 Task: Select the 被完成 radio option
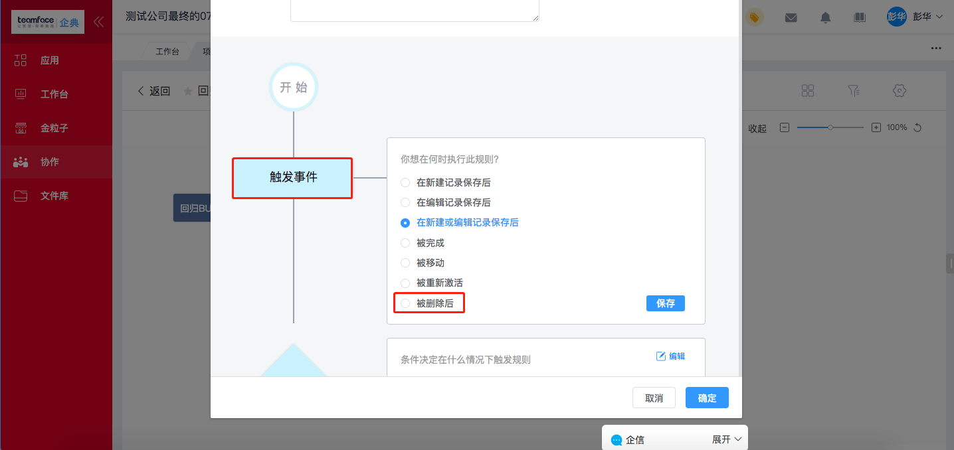405,243
